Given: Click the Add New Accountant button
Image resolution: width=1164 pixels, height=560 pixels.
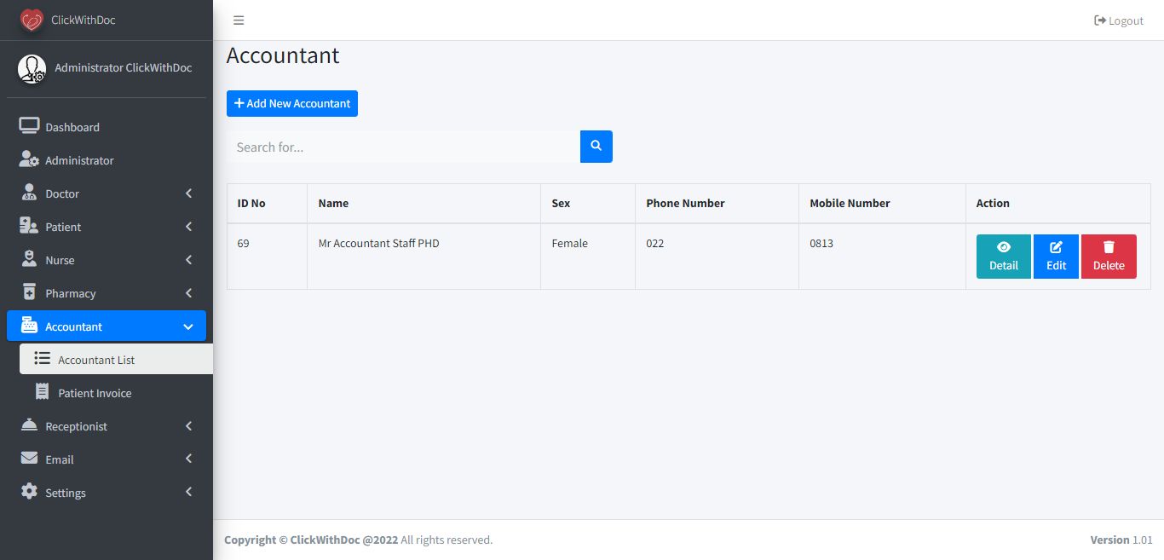Looking at the screenshot, I should click(x=292, y=103).
